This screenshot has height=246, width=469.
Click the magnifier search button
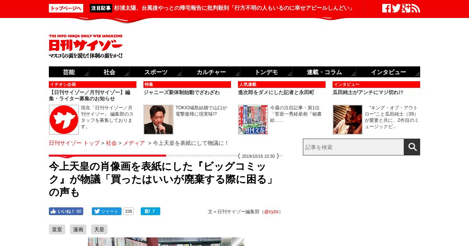[x=412, y=147]
